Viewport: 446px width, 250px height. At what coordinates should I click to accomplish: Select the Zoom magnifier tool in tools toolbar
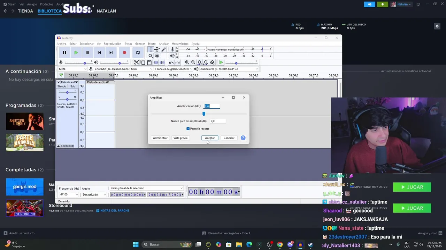pos(151,56)
